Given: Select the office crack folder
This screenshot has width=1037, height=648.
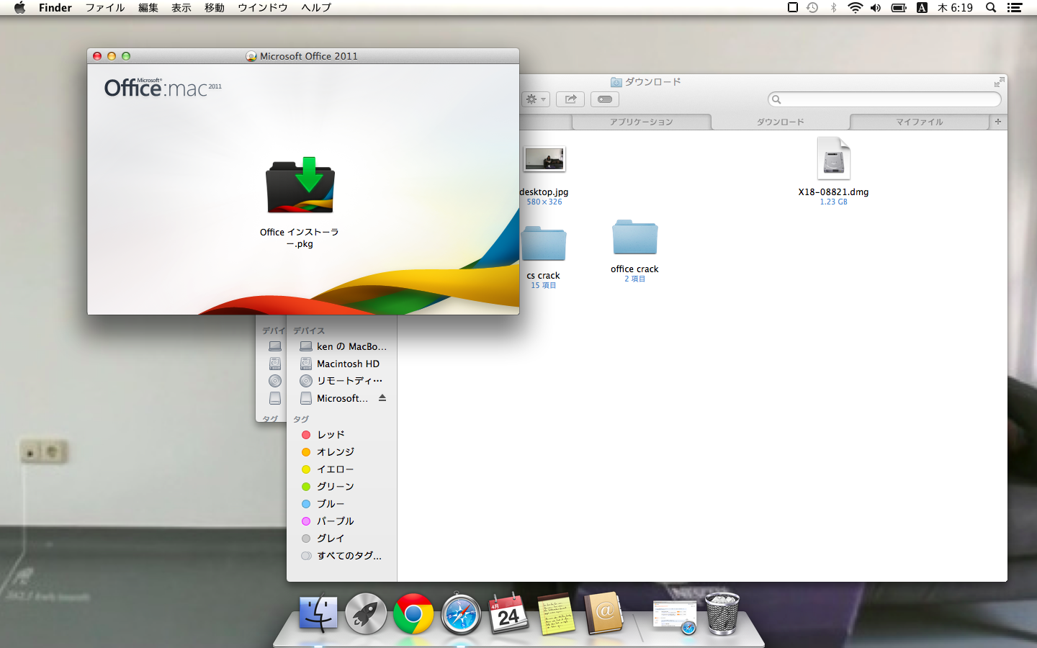Looking at the screenshot, I should tap(634, 237).
